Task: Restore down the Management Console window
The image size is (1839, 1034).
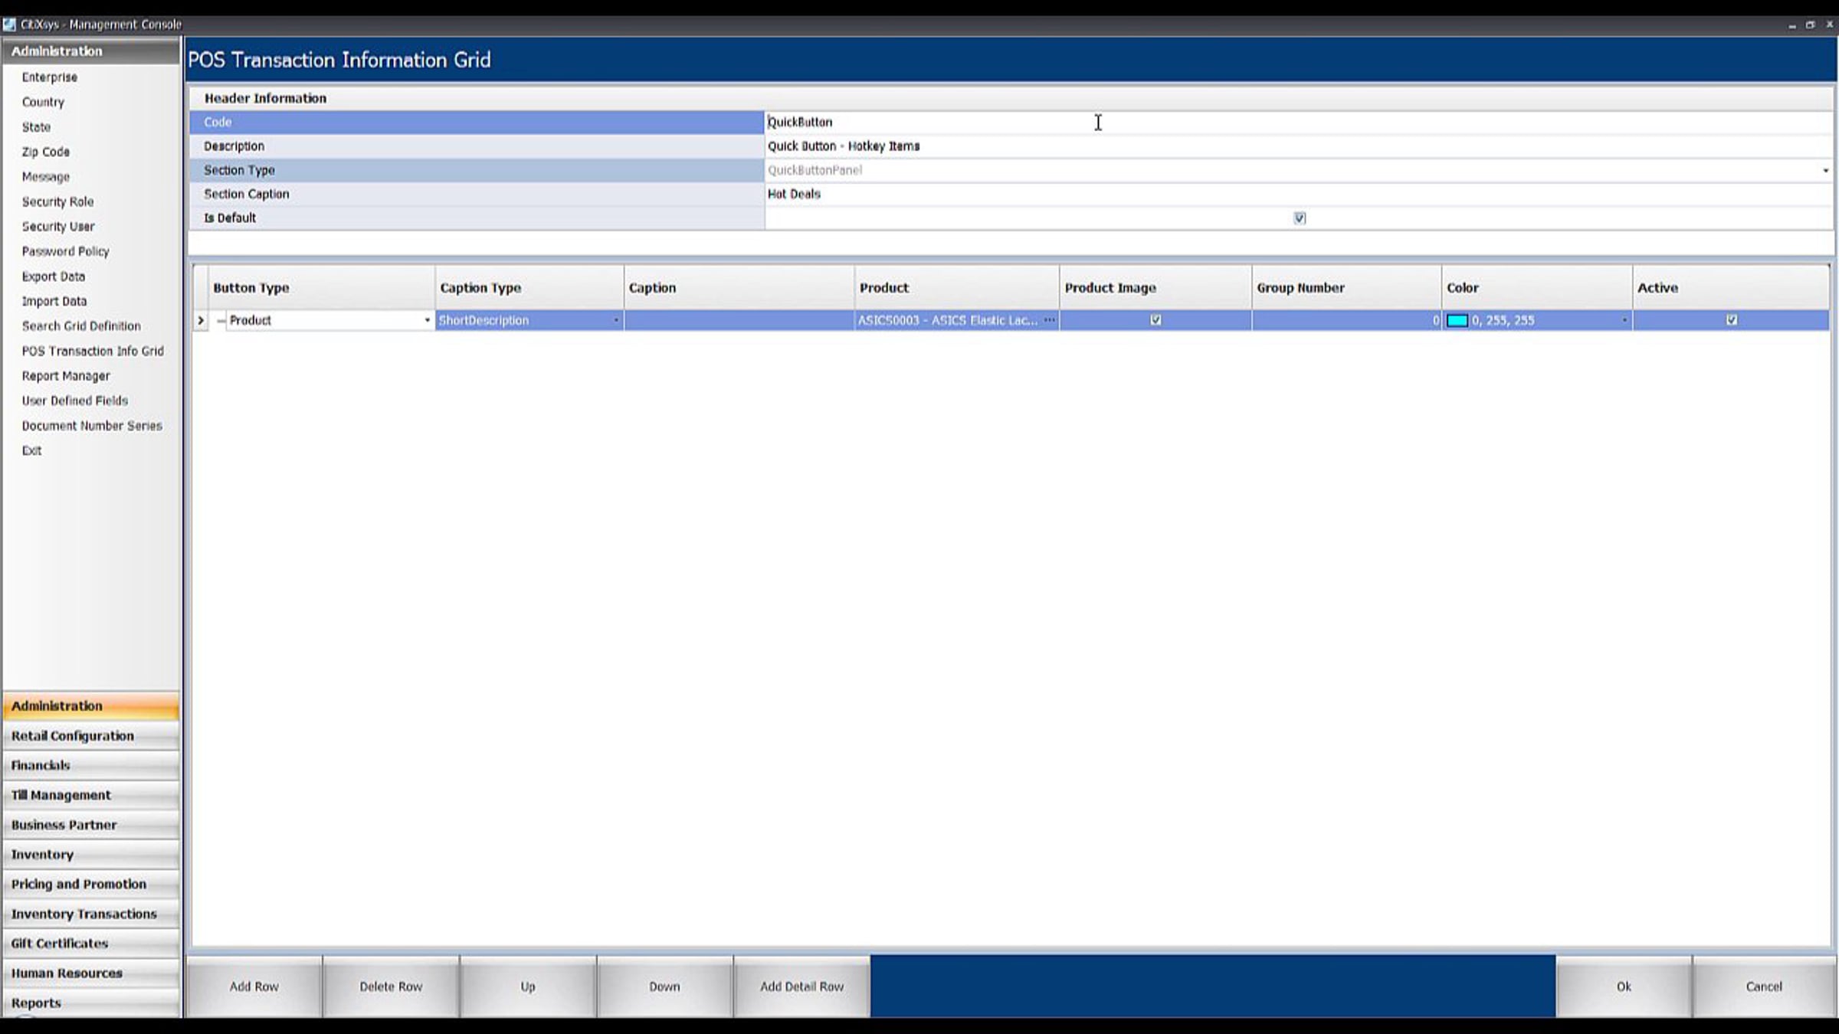Action: coord(1810,25)
